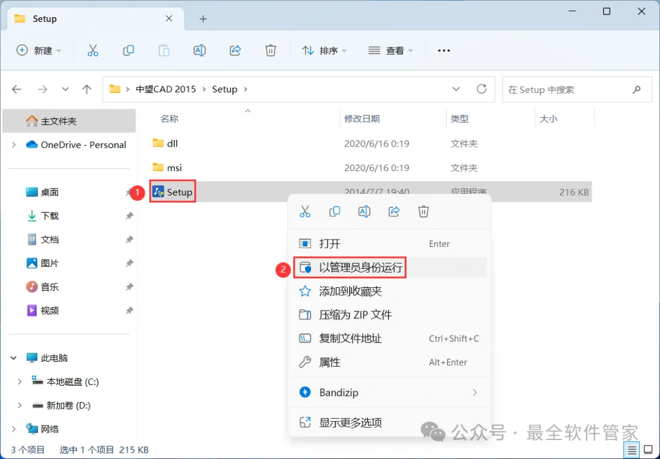Choose 压缩为 ZIP 文件
This screenshot has width=660, height=459.
coord(390,315)
